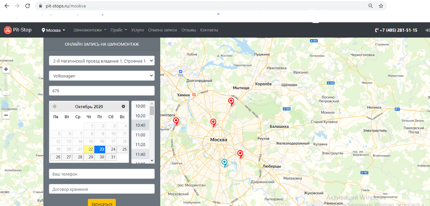Click the map zoom slider handle
The height and width of the screenshot is (206, 430).
pyautogui.click(x=6, y=93)
